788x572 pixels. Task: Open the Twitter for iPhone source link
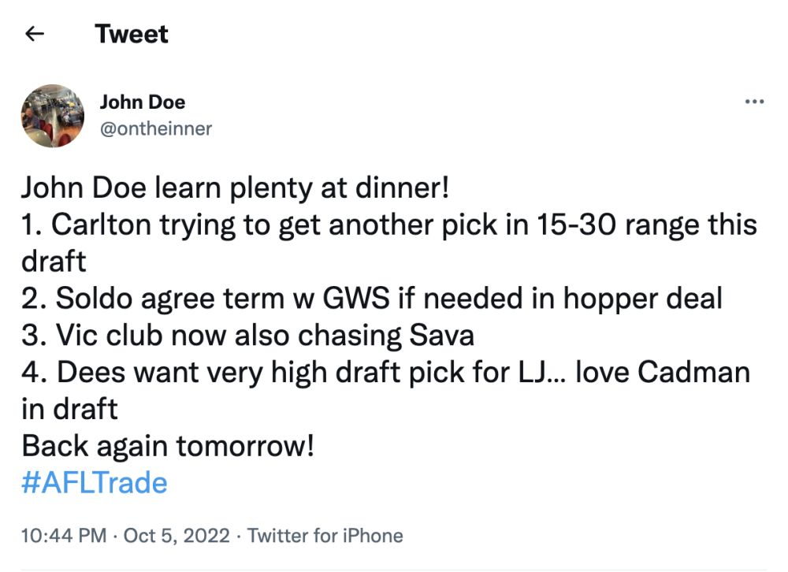coord(325,536)
